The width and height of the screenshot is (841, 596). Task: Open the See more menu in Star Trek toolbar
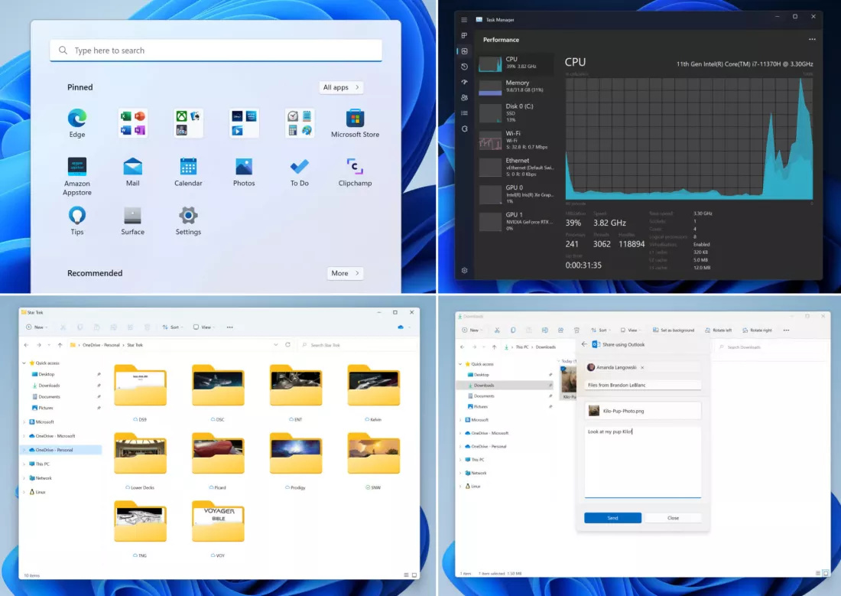(x=229, y=327)
